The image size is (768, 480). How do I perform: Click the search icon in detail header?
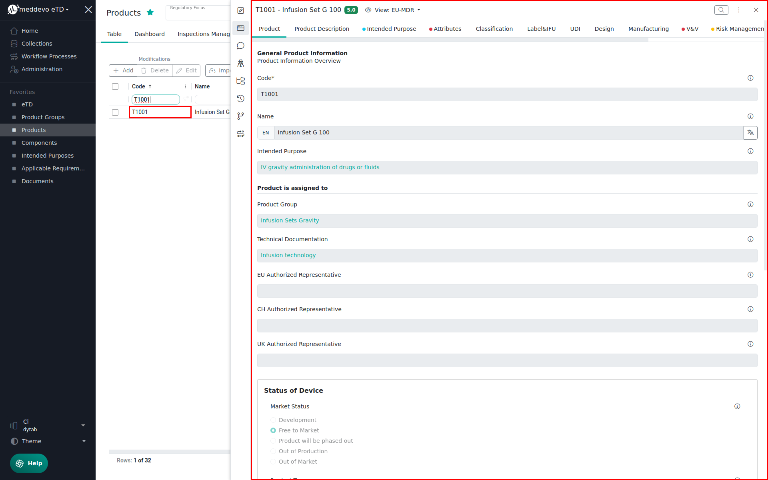tap(721, 10)
